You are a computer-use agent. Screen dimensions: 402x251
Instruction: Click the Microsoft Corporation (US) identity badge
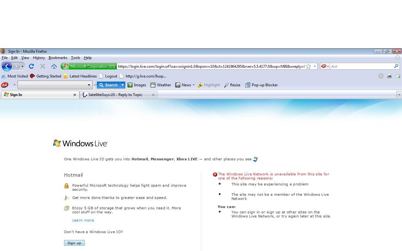click(x=89, y=66)
